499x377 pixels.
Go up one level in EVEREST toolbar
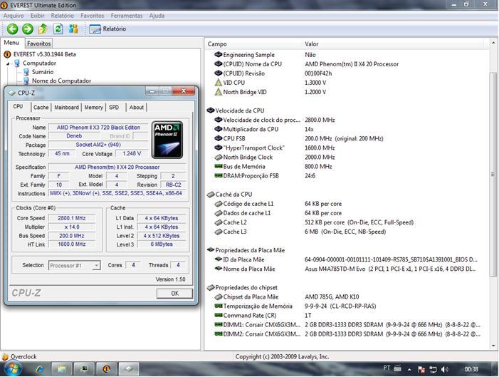coord(43,29)
